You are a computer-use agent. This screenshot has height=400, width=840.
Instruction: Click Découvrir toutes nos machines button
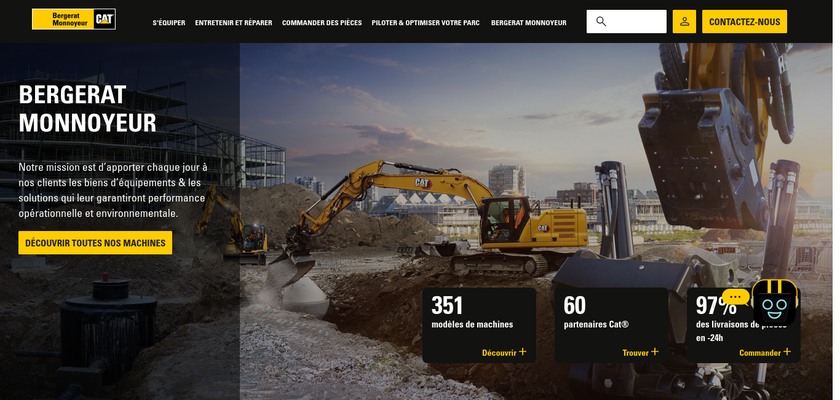(x=95, y=243)
